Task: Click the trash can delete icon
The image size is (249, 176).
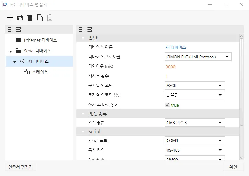Action: [x=30, y=18]
